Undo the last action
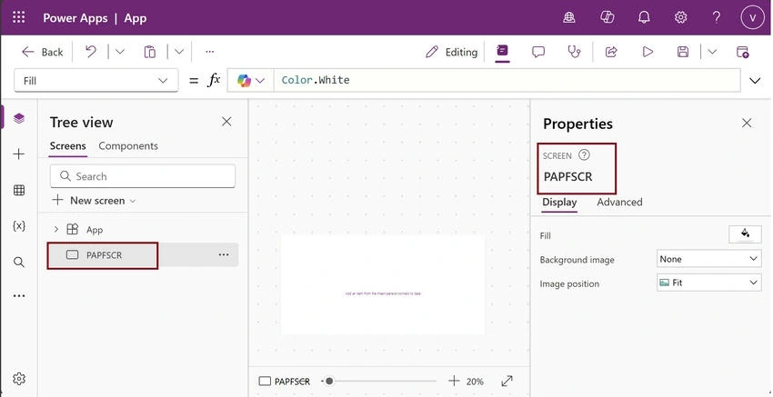The image size is (773, 397). (x=91, y=51)
